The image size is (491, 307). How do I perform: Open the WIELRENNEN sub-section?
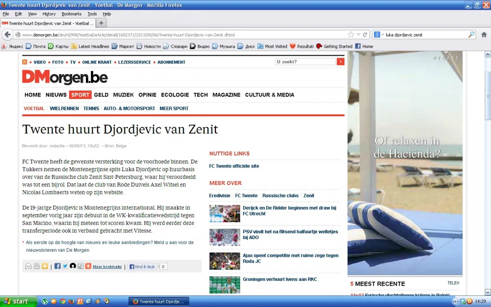tap(64, 108)
